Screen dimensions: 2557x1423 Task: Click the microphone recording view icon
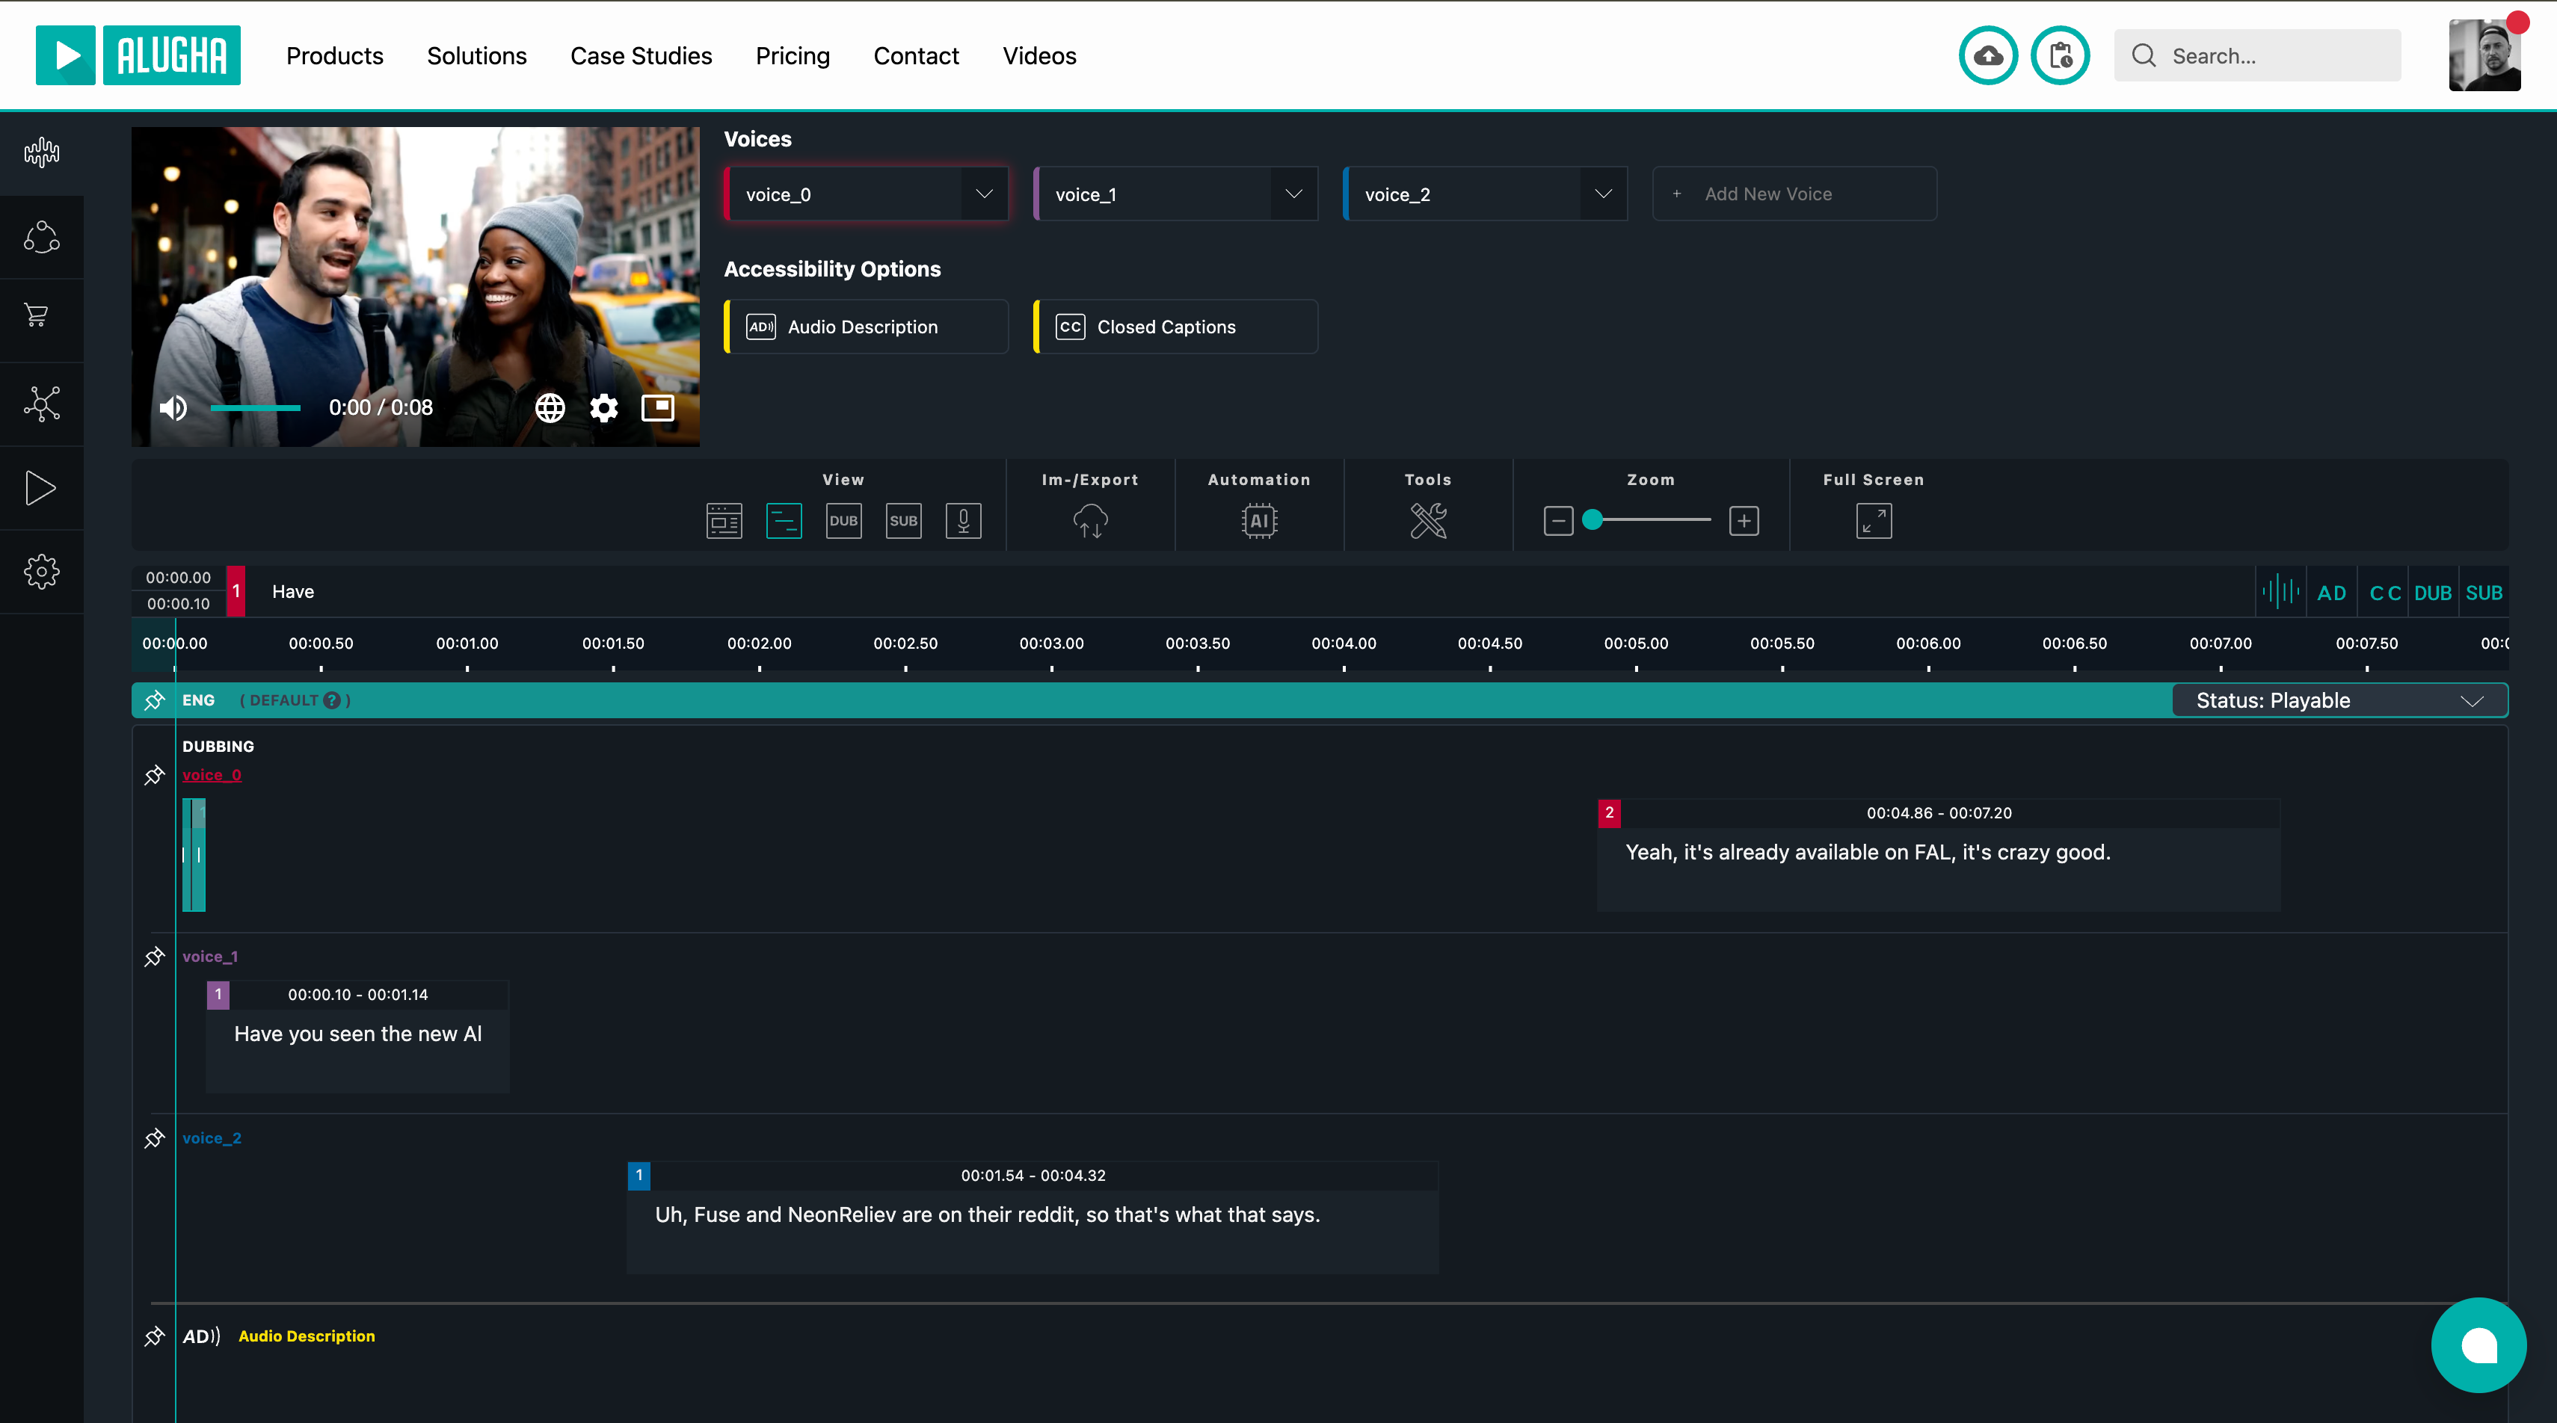tap(963, 520)
